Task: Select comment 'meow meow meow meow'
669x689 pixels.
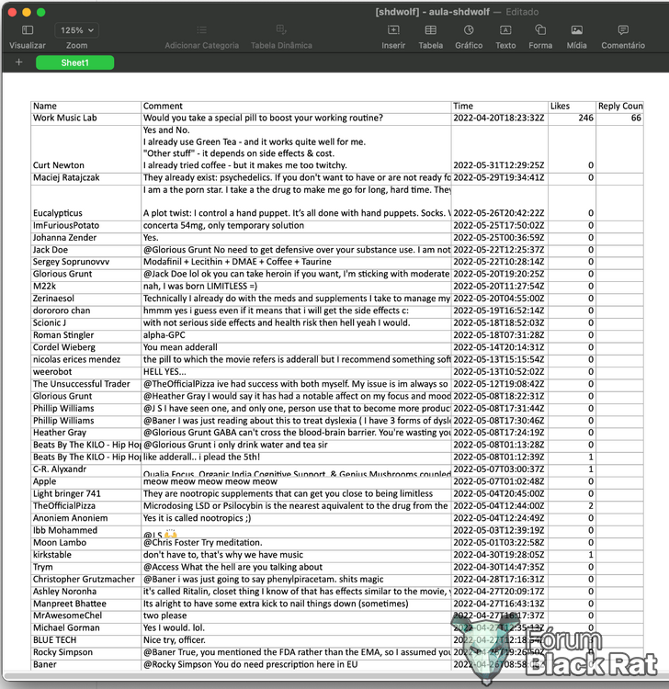Action: (296, 482)
